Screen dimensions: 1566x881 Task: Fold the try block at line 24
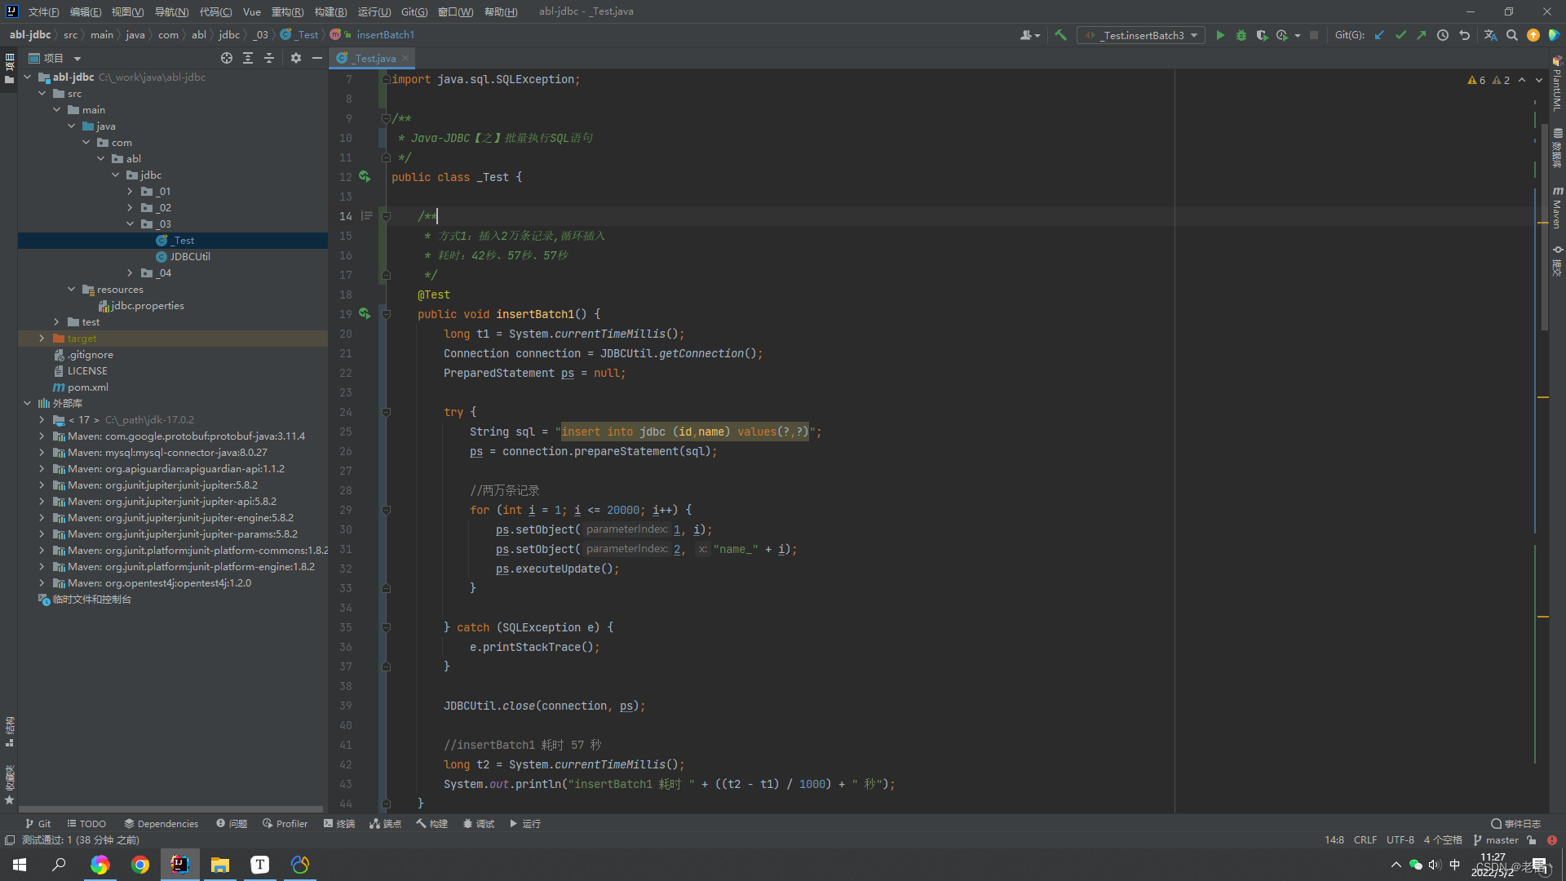pyautogui.click(x=387, y=412)
